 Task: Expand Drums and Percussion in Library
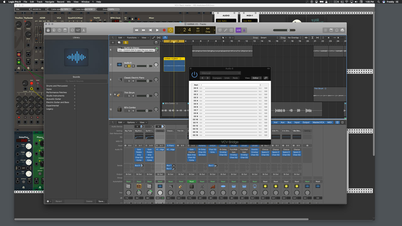74,86
